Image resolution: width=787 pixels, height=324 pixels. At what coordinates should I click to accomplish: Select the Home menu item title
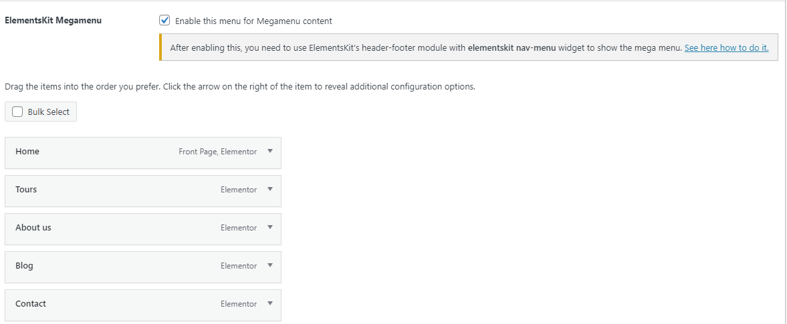click(x=27, y=152)
